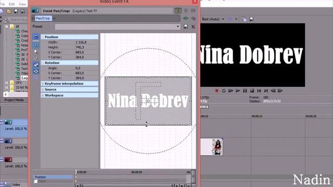Click the Save icon in main toolbar
The image size is (333, 187).
point(16,11)
